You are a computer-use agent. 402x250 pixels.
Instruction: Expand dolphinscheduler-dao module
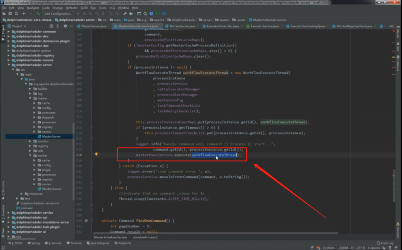9,36
